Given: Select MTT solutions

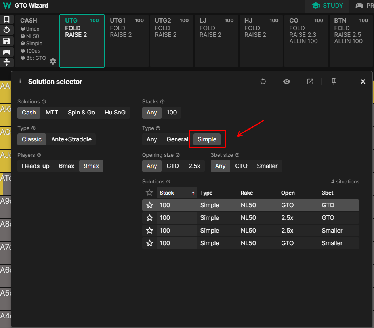Looking at the screenshot, I should [52, 113].
